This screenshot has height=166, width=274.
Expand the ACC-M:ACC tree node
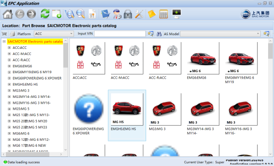9,54
